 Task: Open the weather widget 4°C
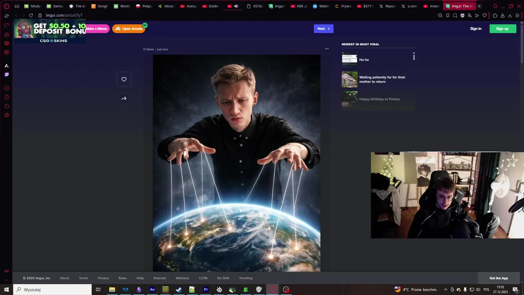coord(416,290)
